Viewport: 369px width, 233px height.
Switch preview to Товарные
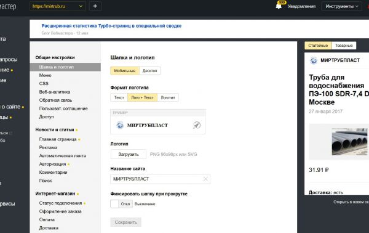(344, 46)
